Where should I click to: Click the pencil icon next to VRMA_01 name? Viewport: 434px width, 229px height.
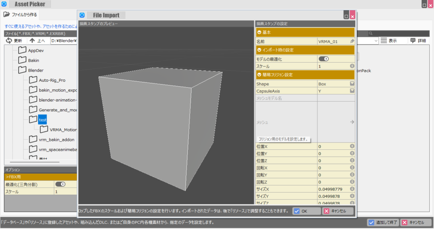352,41
